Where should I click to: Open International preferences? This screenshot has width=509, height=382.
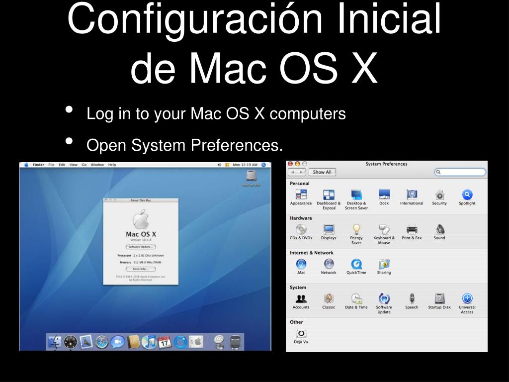coord(412,197)
